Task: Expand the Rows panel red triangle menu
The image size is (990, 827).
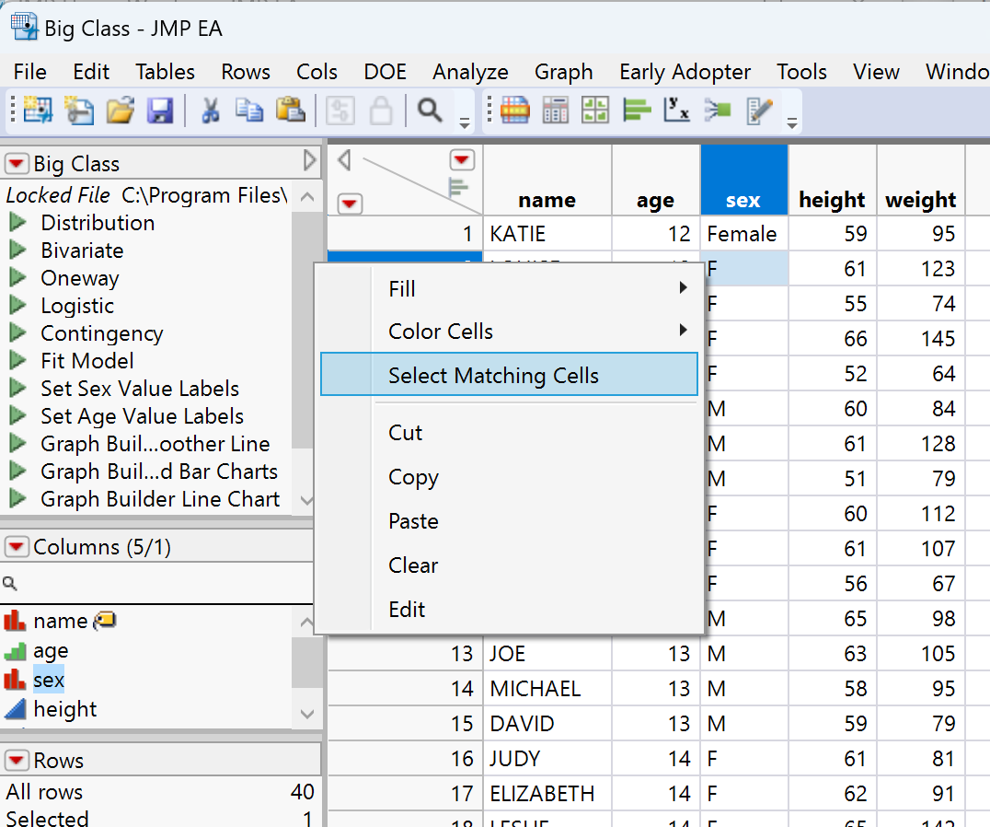Action: [x=17, y=761]
